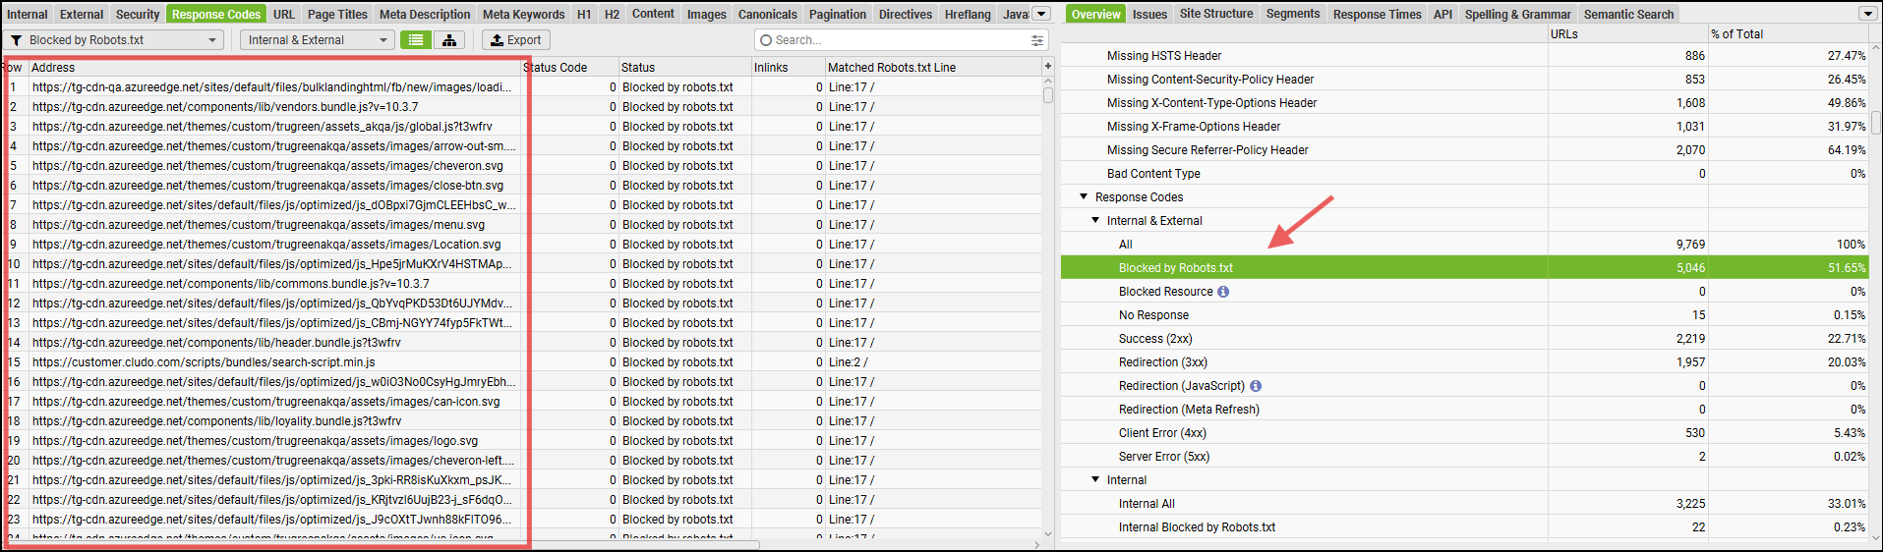Open the API tab

[x=1442, y=14]
